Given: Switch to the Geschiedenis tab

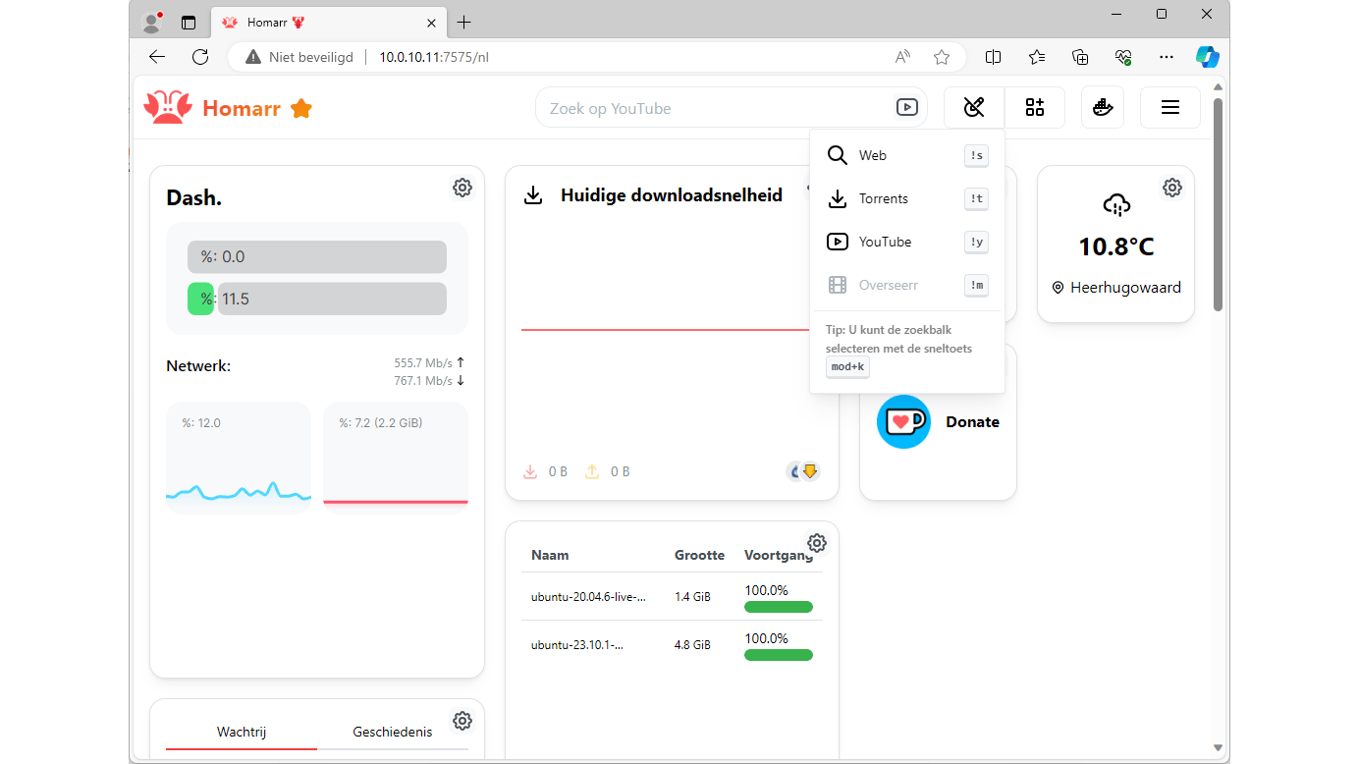Looking at the screenshot, I should tap(393, 732).
